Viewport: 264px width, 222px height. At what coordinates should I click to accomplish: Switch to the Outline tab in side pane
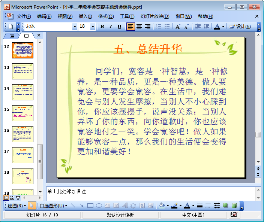12,36
